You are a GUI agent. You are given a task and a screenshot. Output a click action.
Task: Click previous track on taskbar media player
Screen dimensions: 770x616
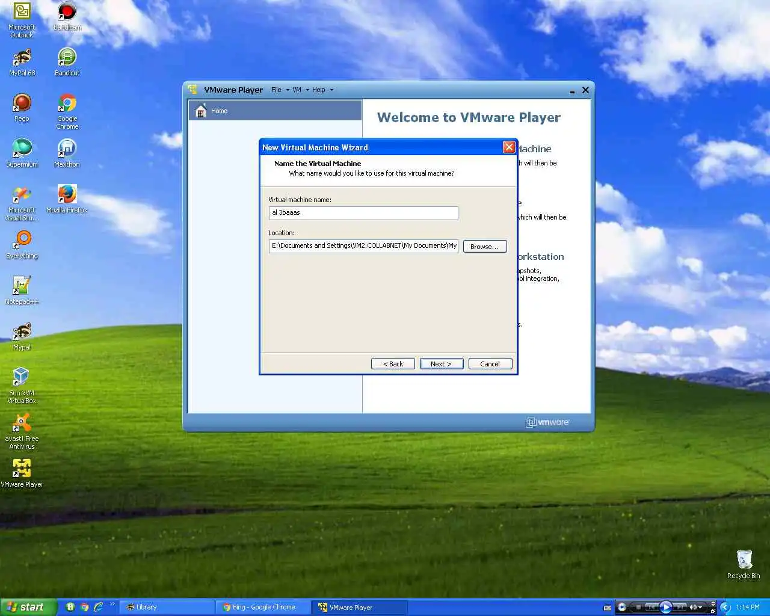pos(651,607)
